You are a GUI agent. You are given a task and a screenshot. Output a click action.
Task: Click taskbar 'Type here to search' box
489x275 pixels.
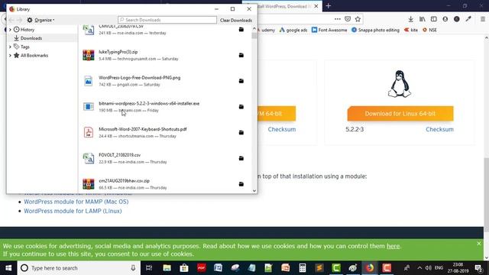click(x=79, y=268)
